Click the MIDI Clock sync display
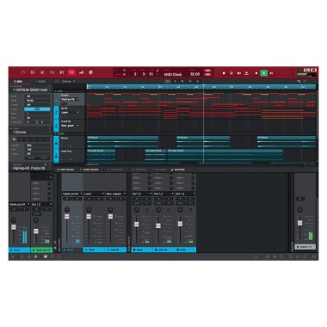This screenshot has height=327, width=327. click(x=173, y=74)
